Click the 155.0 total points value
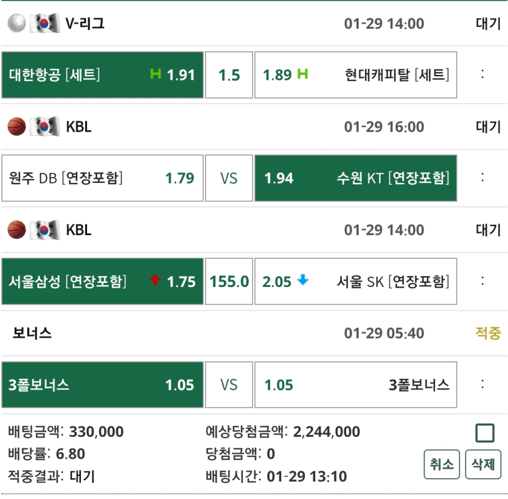 coord(228,281)
